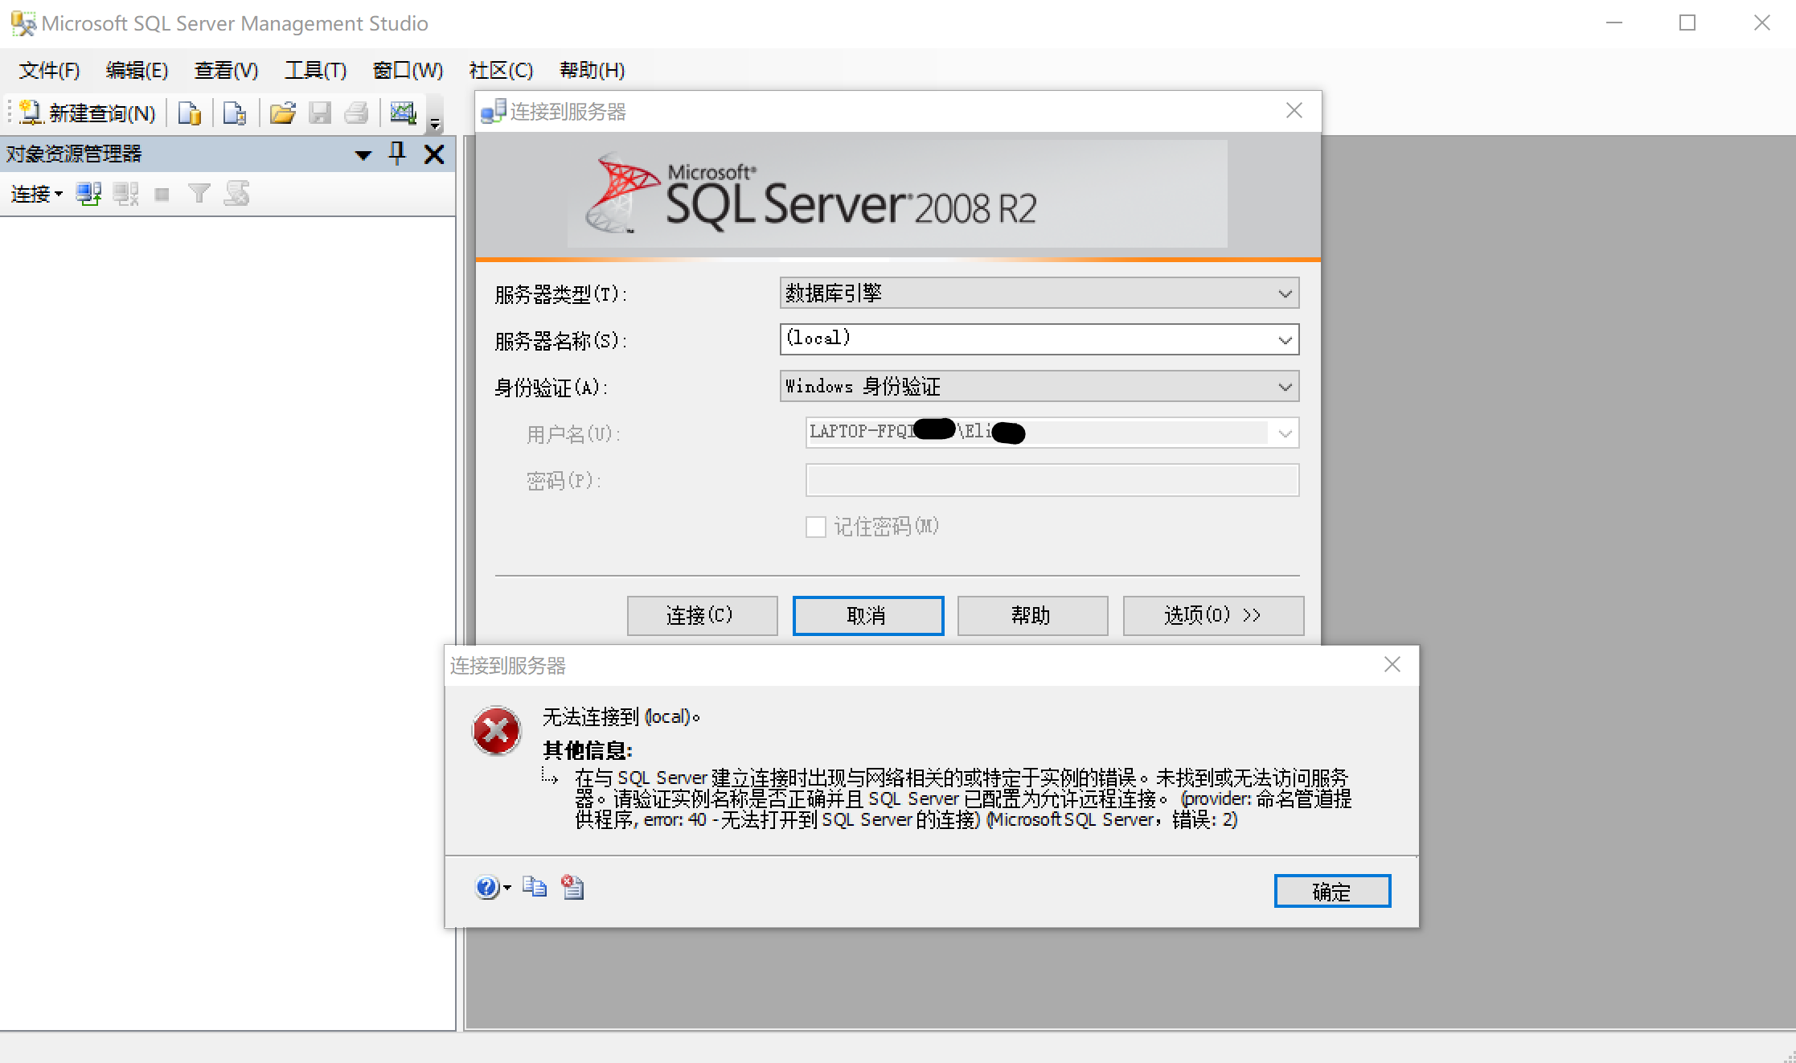Click the Refresh icon in Object Explorer
The height and width of the screenshot is (1063, 1796).
pos(236,194)
